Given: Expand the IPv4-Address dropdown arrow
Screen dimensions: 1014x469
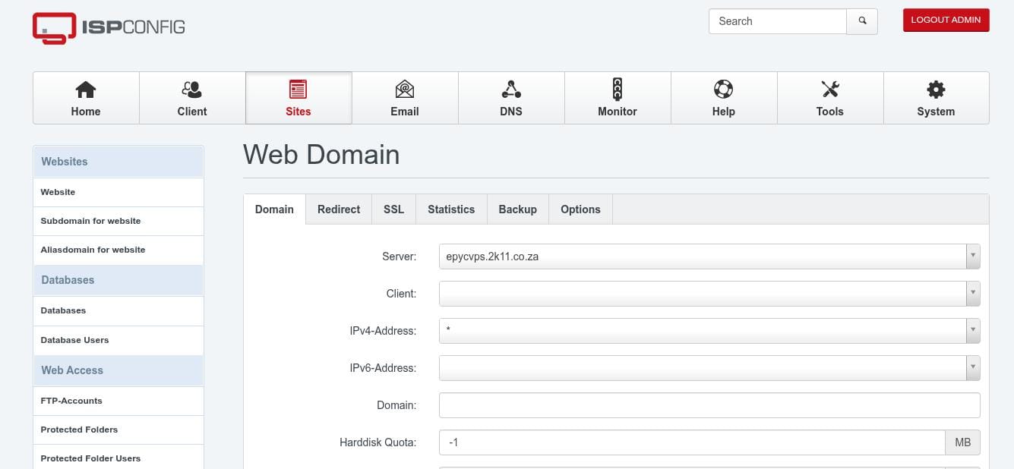Looking at the screenshot, I should [973, 331].
